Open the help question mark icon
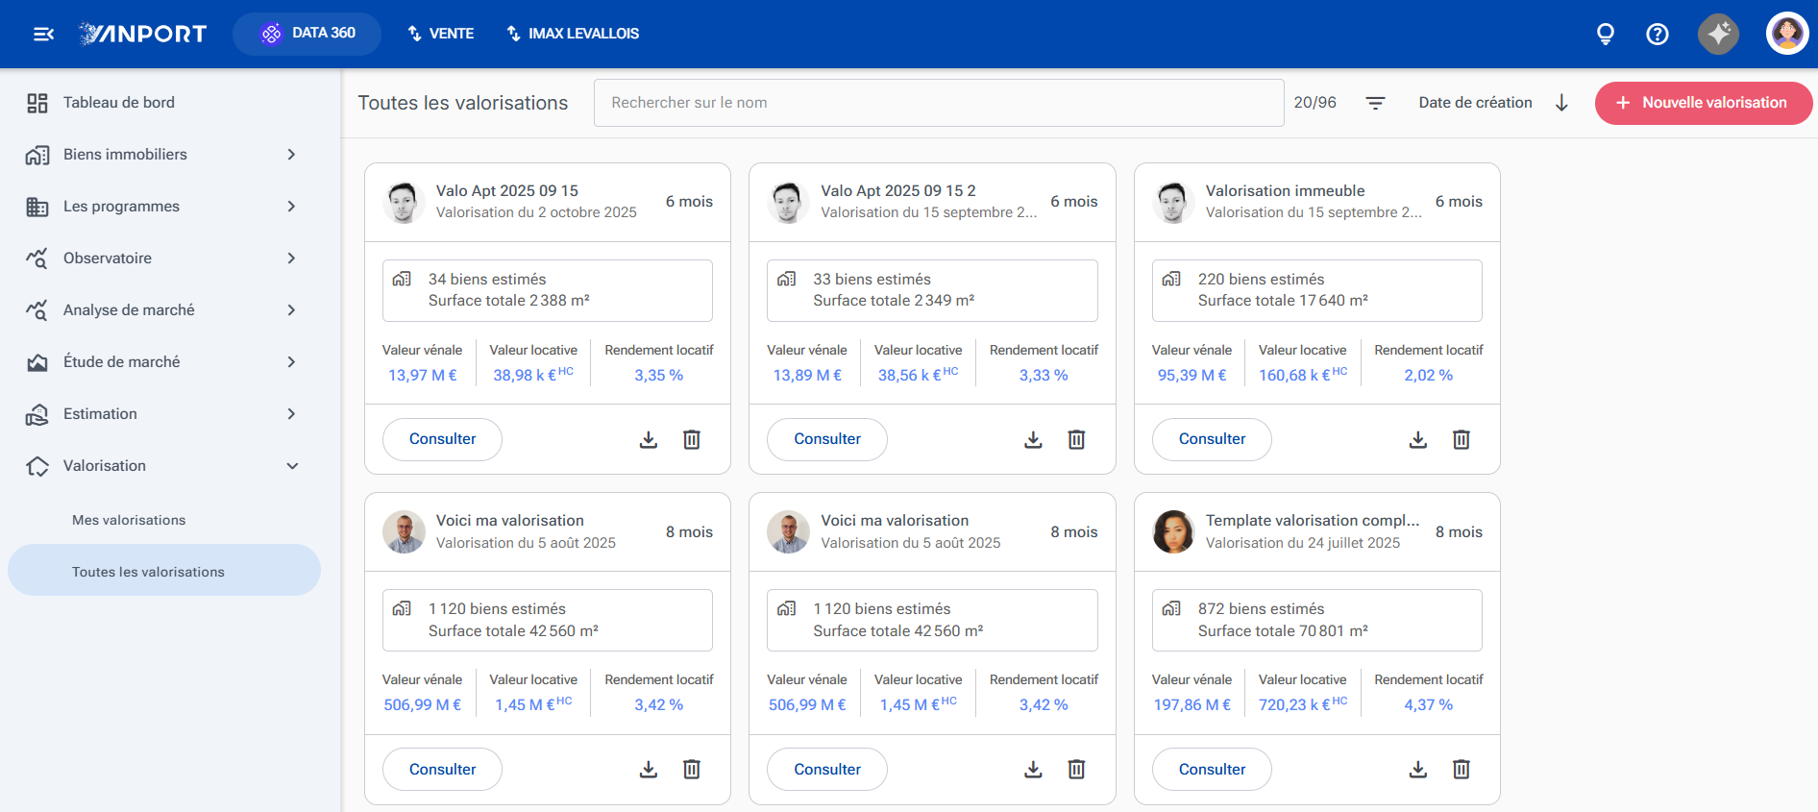This screenshot has height=812, width=1818. pos(1657,35)
